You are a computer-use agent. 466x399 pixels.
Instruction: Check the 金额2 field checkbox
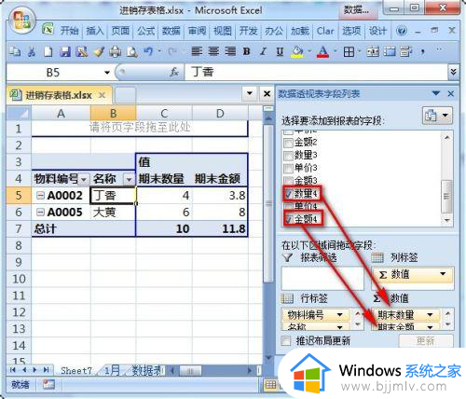[x=289, y=143]
